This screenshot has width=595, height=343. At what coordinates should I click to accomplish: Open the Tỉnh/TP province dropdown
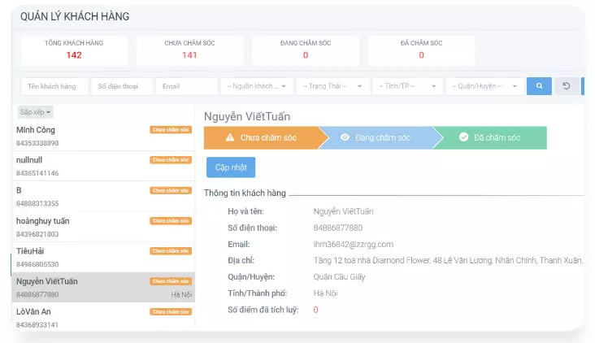click(x=407, y=86)
